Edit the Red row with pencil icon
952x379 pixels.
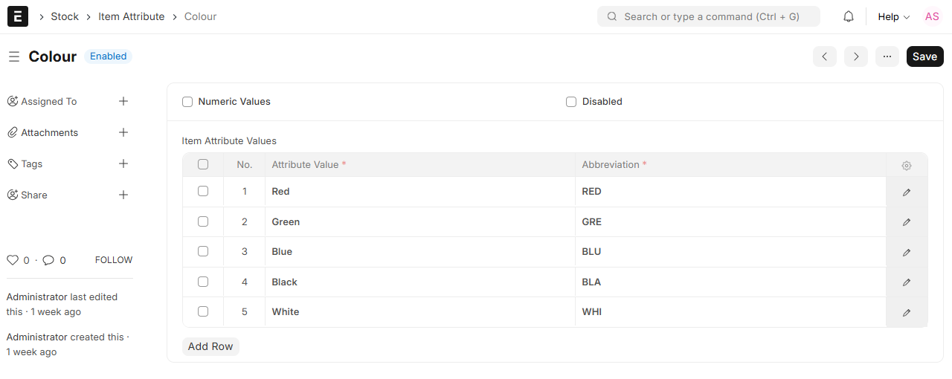click(x=907, y=192)
